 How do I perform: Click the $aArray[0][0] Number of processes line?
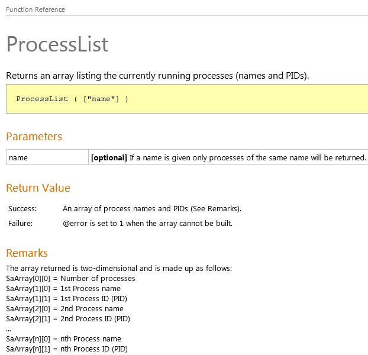pos(70,279)
